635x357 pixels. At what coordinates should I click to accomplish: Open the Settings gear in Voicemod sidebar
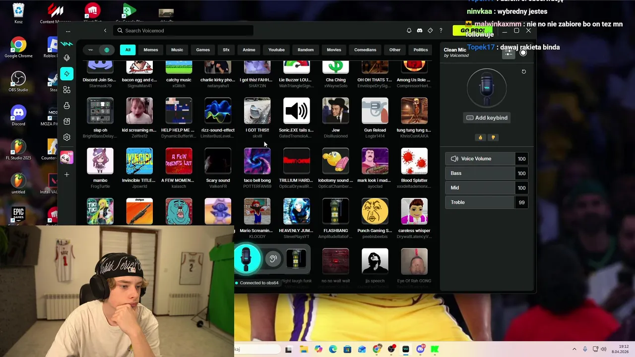66,137
